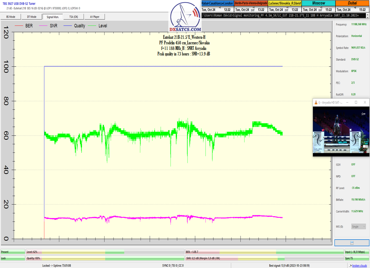The height and width of the screenshot is (268, 370).
Task: Click the SNR 12,5 dB margin bar
Action: tap(264, 258)
